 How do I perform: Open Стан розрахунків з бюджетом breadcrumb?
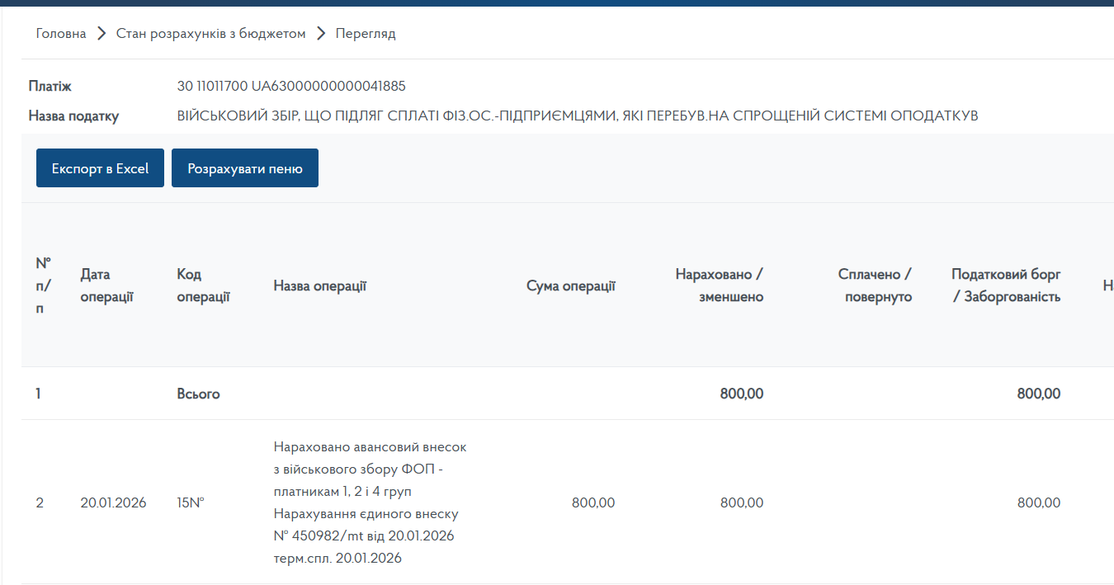[210, 34]
